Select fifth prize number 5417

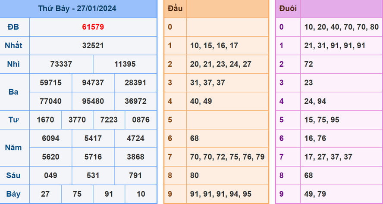(x=93, y=138)
